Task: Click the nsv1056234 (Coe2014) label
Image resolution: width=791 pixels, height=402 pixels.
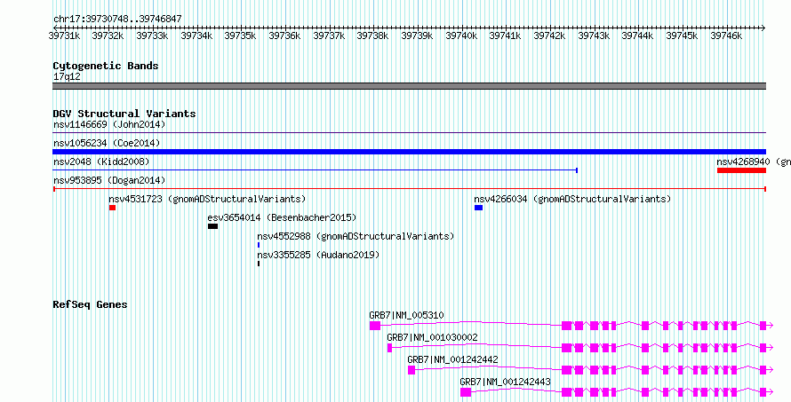Action: (x=107, y=143)
